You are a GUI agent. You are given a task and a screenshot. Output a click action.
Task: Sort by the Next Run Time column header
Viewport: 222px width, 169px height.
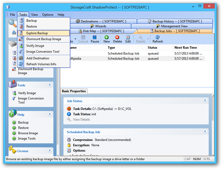click(189, 48)
